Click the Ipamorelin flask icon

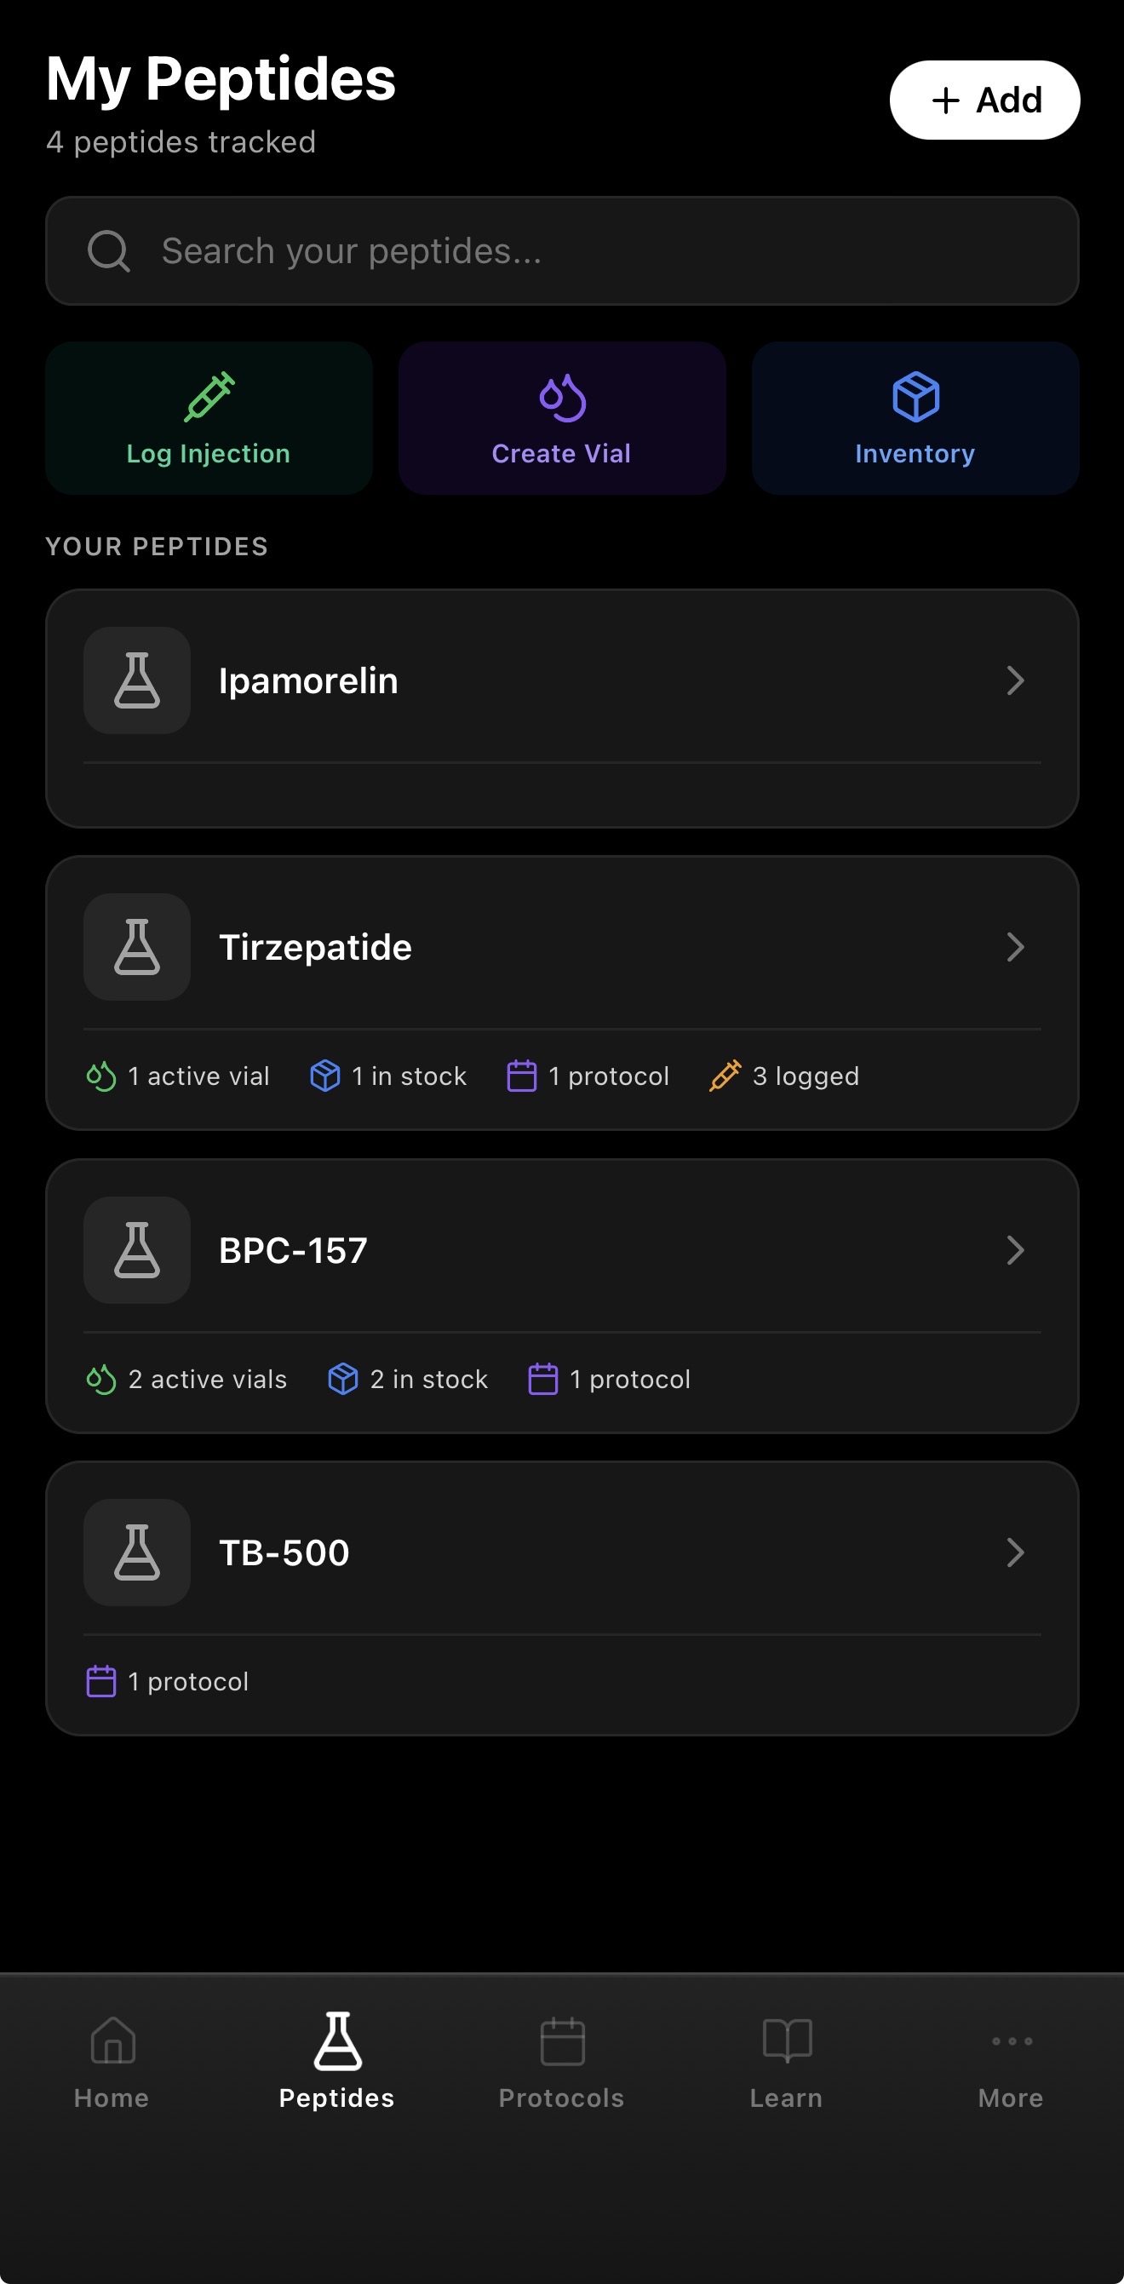pyautogui.click(x=137, y=681)
